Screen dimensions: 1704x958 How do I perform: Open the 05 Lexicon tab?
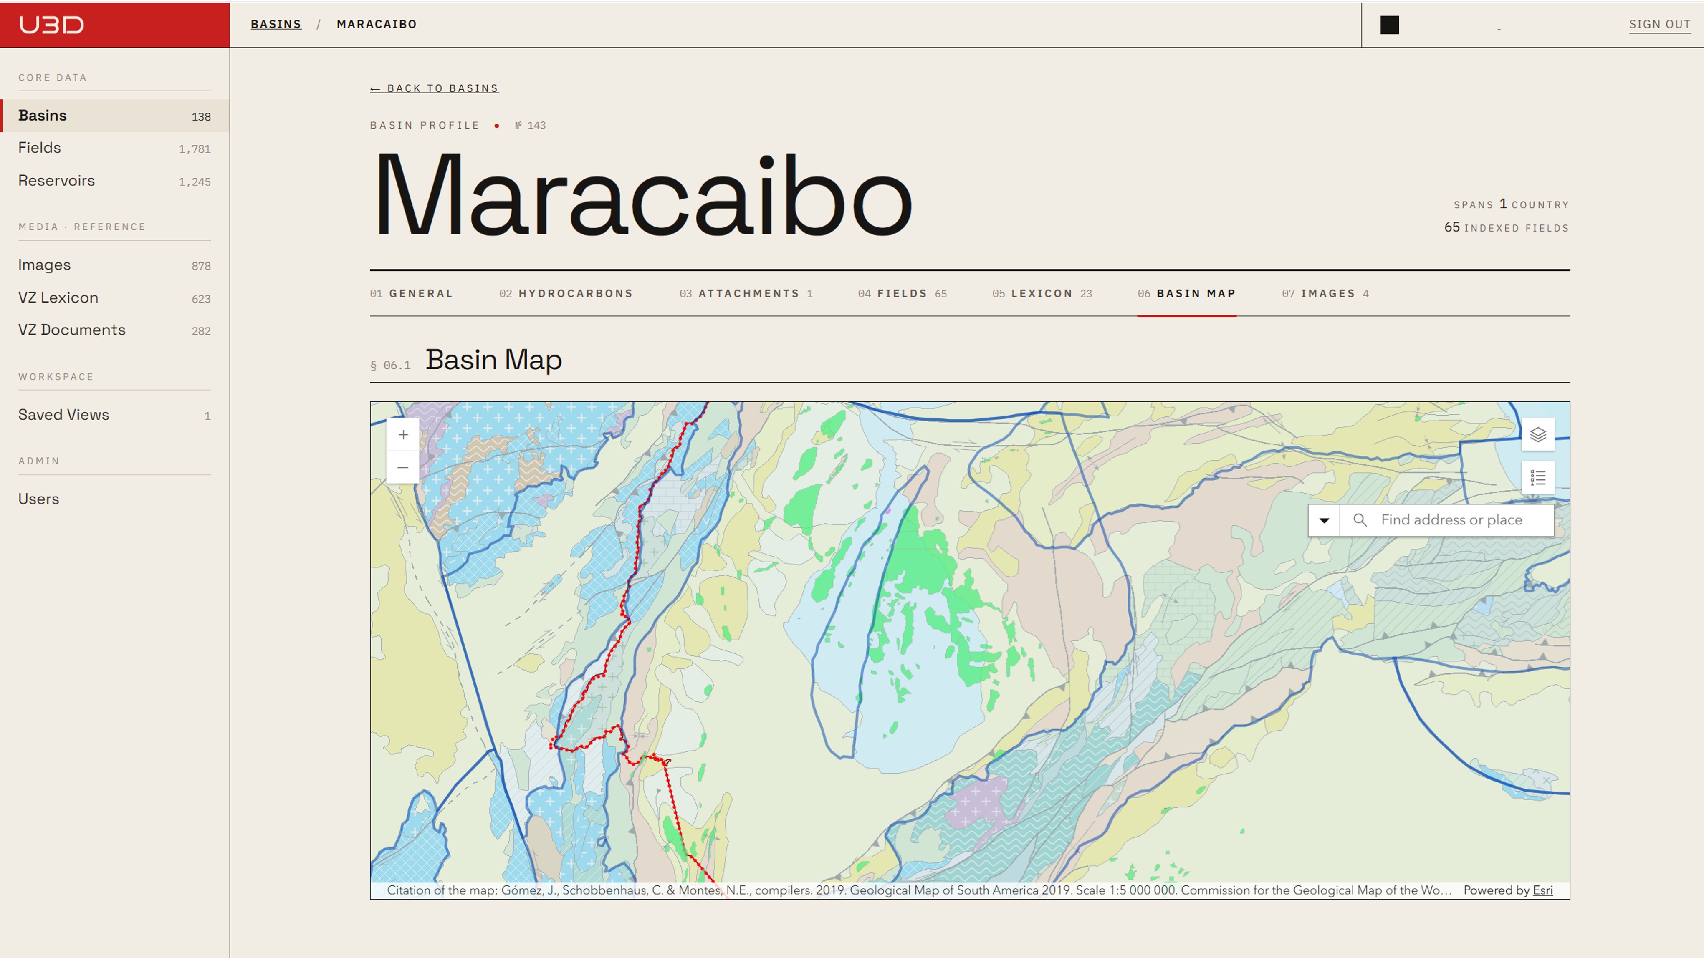tap(1042, 294)
